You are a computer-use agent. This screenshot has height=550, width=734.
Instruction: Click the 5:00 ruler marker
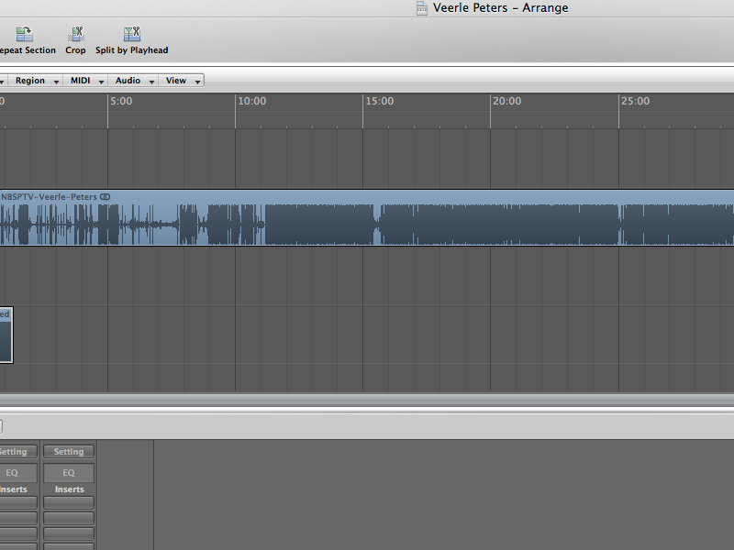(x=121, y=101)
